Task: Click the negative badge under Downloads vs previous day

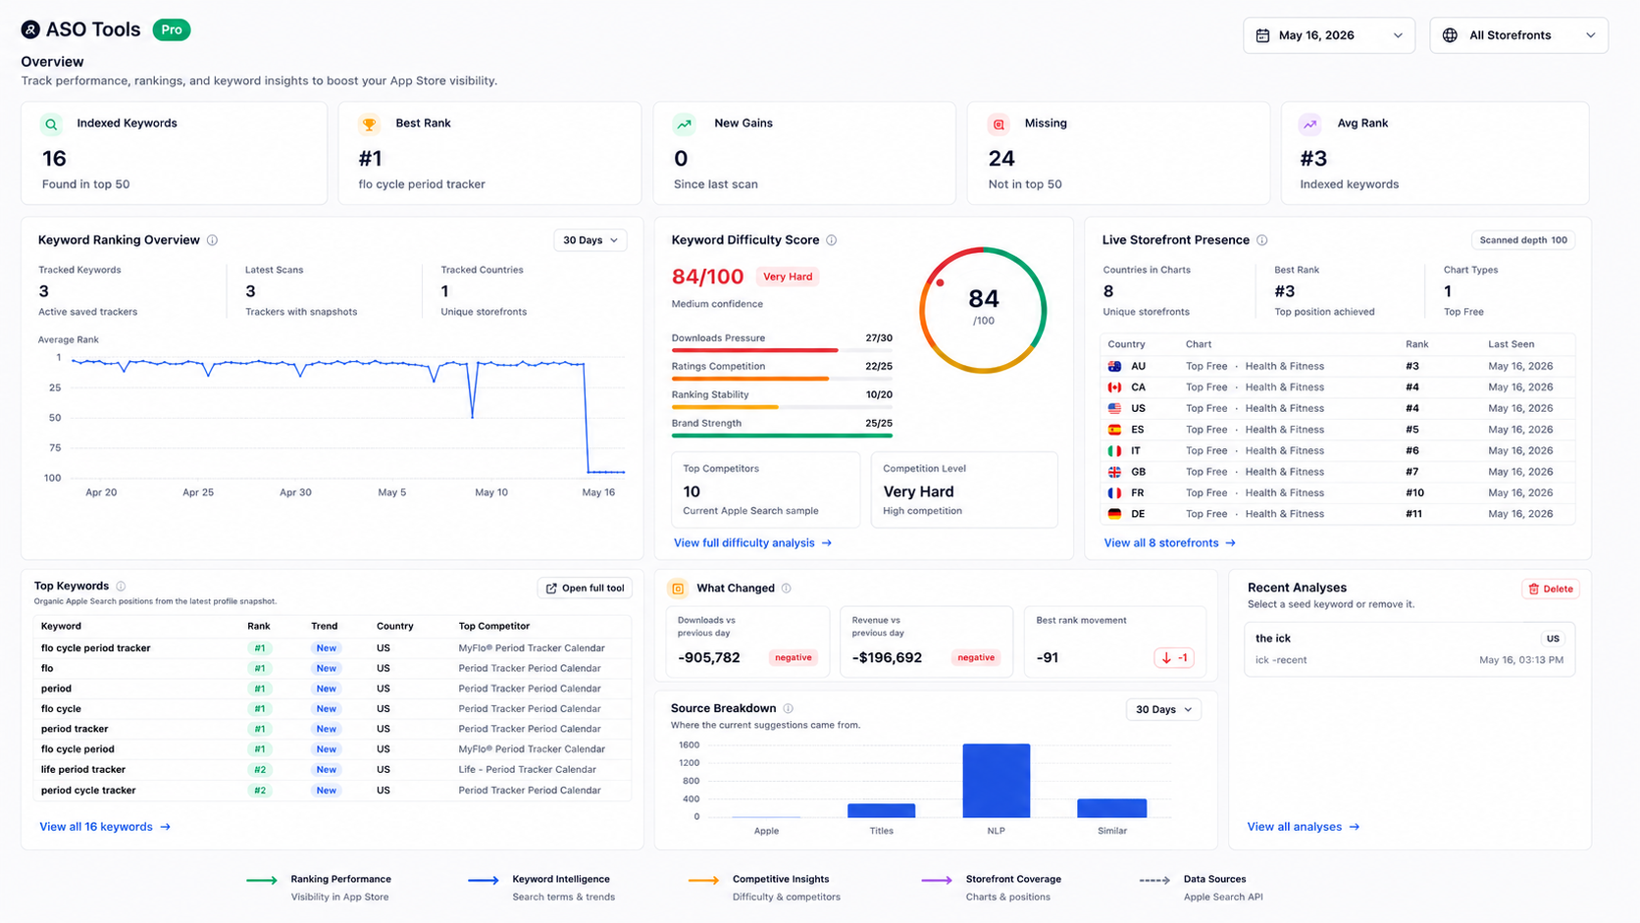Action: (x=793, y=658)
